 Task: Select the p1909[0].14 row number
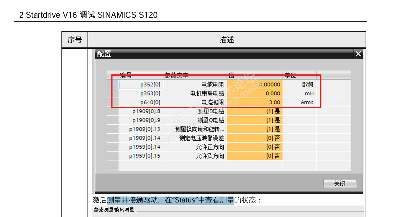[141, 138]
